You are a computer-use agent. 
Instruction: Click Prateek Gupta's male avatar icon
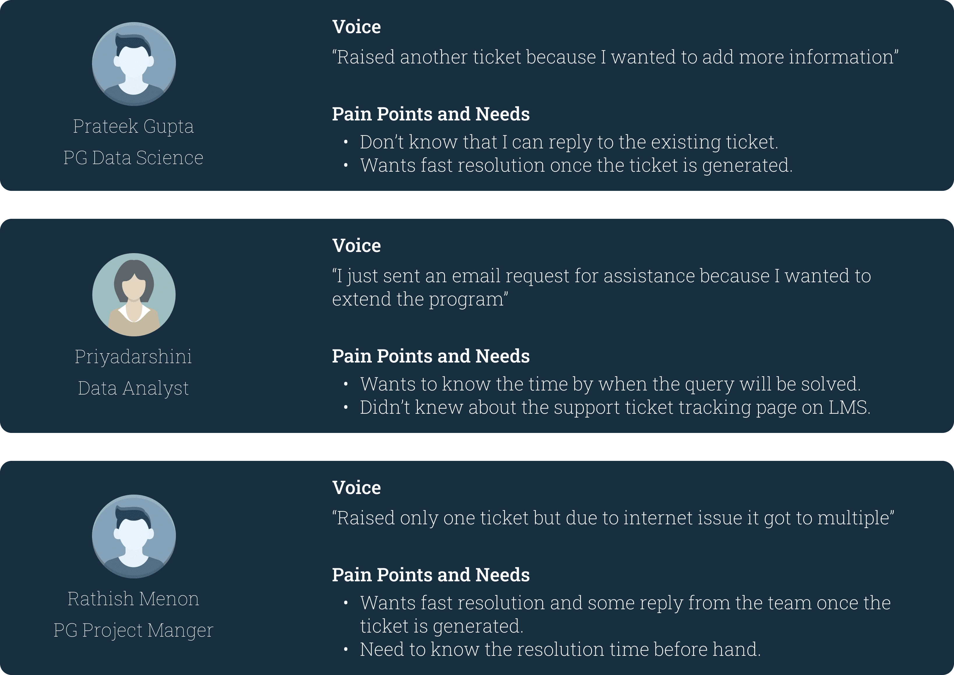(134, 64)
